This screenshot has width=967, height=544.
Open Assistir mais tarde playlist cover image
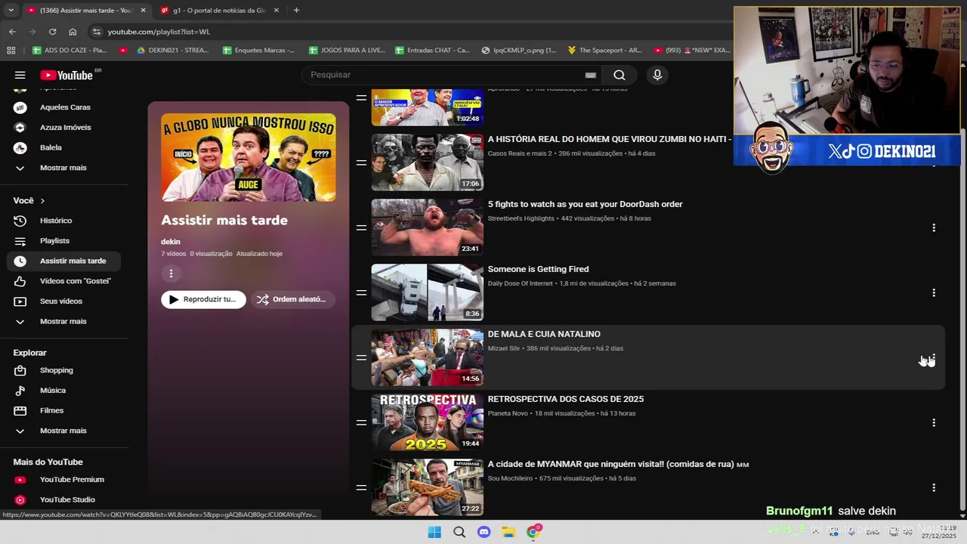pos(249,157)
